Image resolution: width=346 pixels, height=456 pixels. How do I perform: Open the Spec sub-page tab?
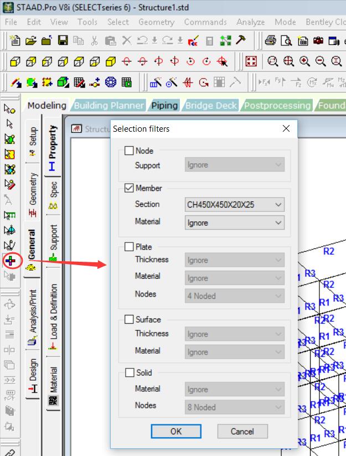[54, 195]
